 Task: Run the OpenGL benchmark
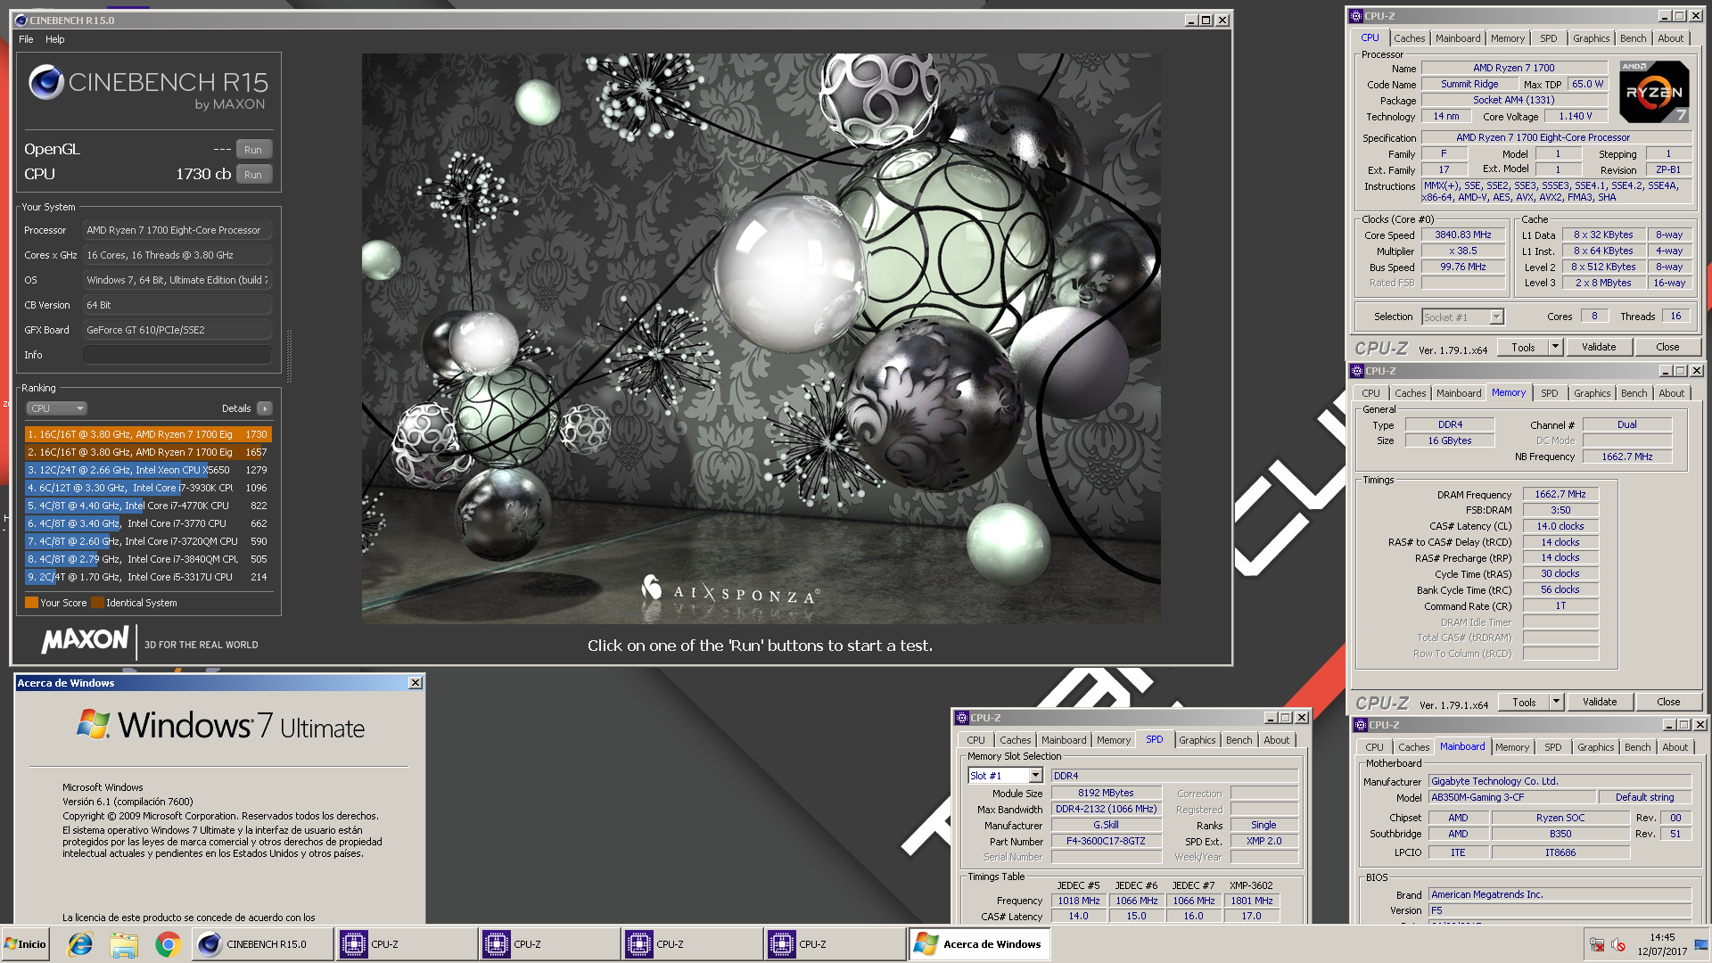coord(253,150)
